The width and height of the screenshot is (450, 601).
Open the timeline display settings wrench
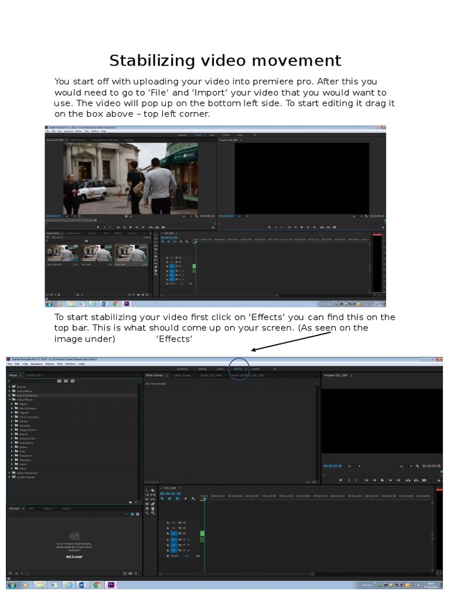[193, 499]
